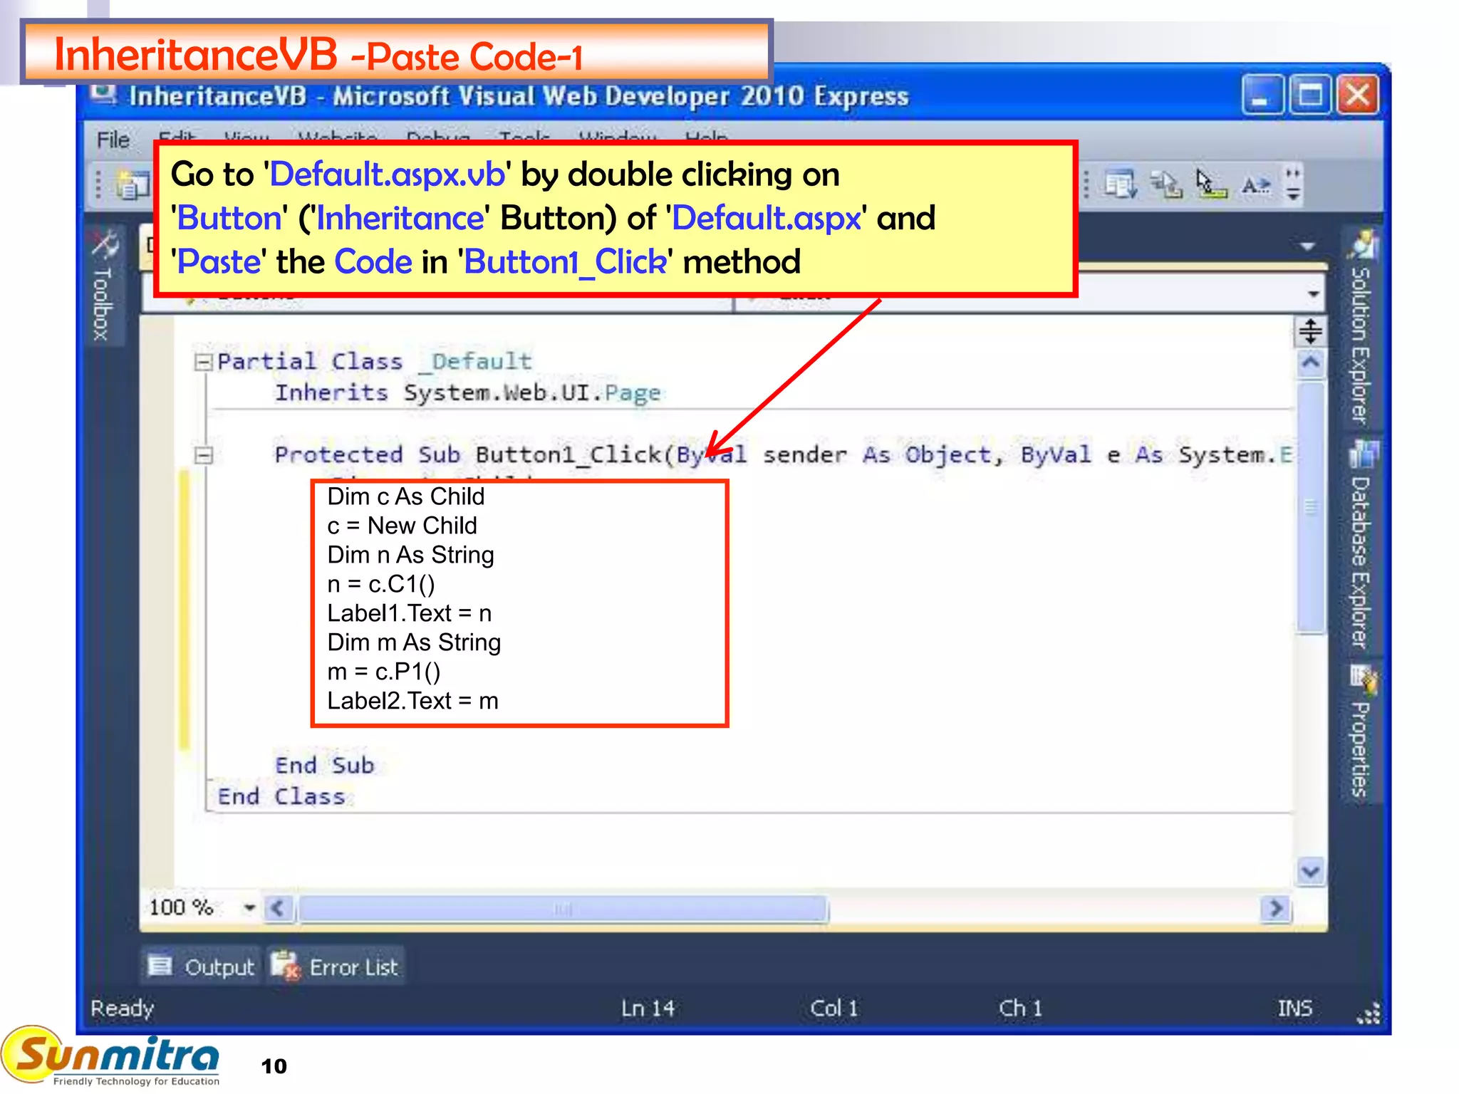Maximize the InheritanceVB window
Viewport: 1459px width, 1094px height.
click(x=1310, y=95)
